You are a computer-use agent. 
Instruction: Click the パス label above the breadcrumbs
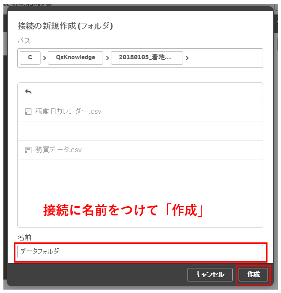click(24, 40)
